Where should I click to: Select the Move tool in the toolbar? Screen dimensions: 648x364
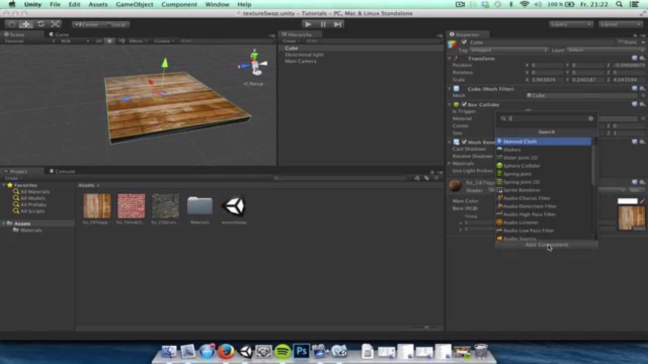pos(26,24)
